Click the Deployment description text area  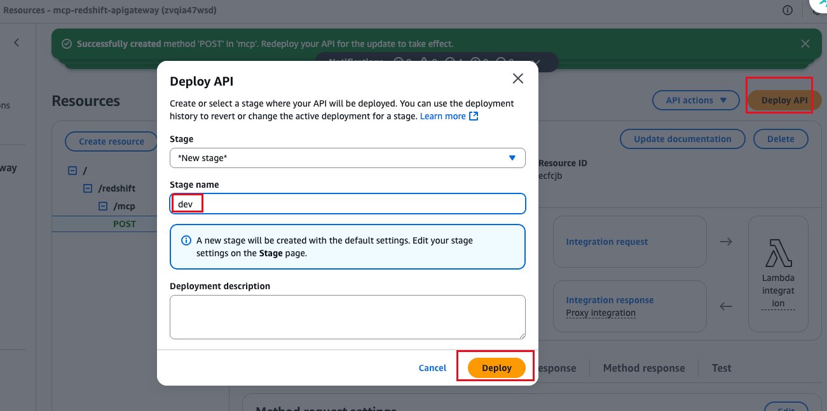[x=348, y=316]
